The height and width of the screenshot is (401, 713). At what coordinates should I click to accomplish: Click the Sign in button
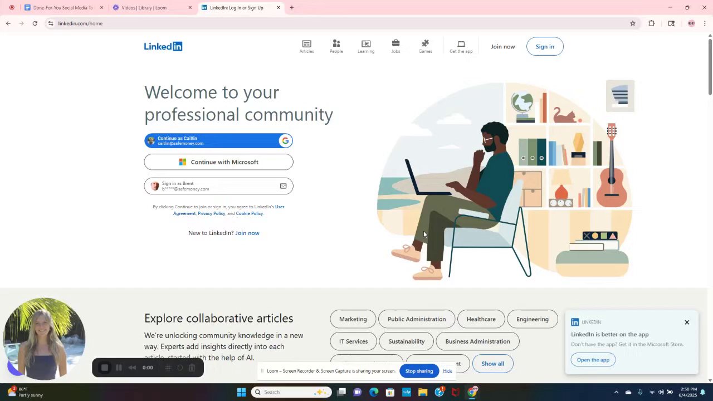(x=545, y=47)
